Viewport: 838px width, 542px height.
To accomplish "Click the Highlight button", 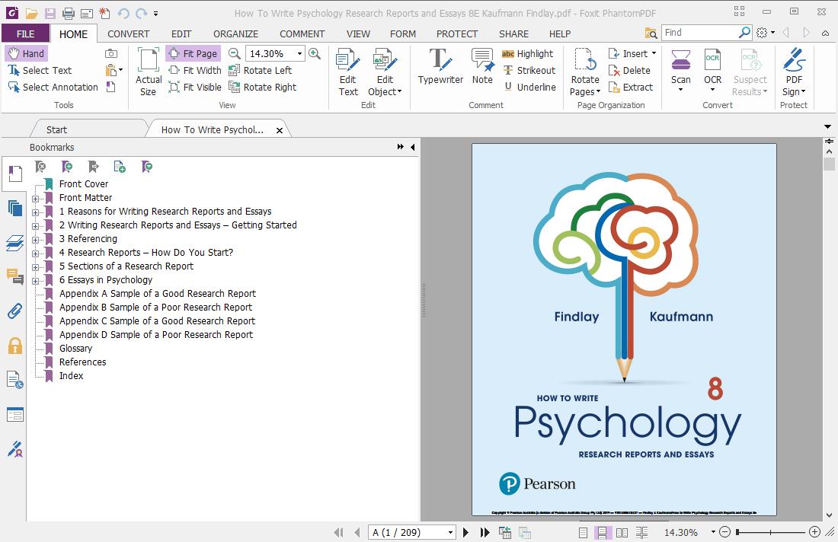I will tap(527, 53).
